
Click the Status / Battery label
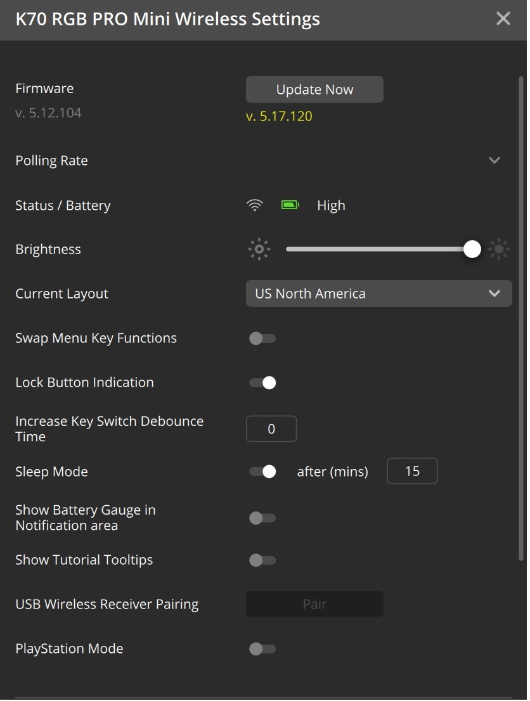pos(63,205)
